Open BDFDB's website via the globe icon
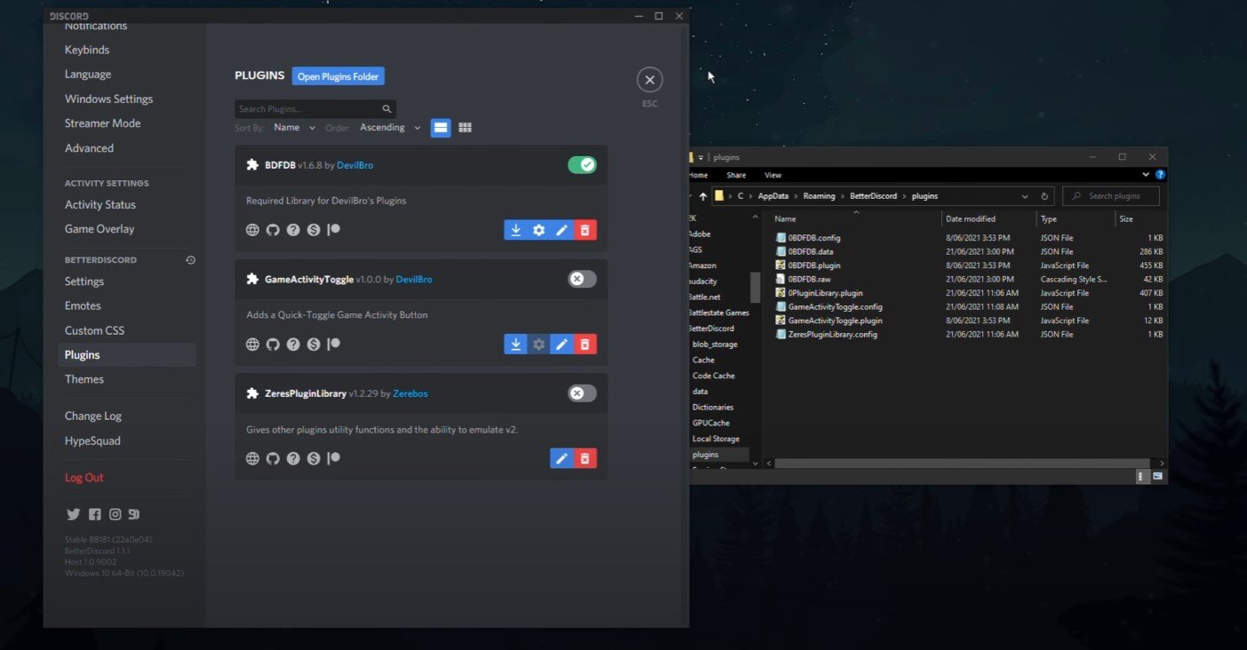 [x=252, y=229]
